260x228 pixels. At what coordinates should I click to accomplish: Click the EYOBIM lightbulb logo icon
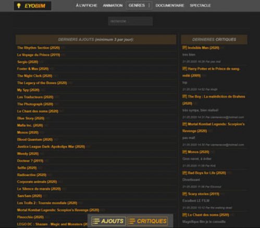[x=19, y=6]
